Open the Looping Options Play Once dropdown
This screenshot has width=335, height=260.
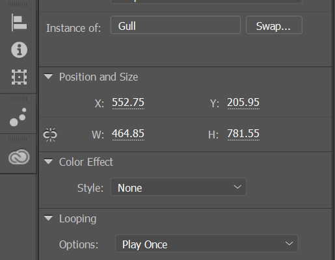coord(207,244)
